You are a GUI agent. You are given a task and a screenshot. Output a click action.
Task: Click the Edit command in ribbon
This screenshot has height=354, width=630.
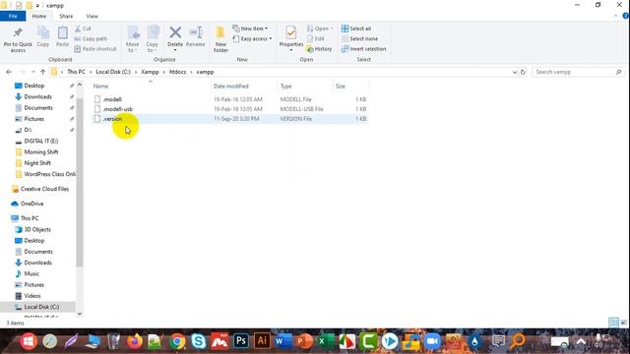click(x=316, y=38)
